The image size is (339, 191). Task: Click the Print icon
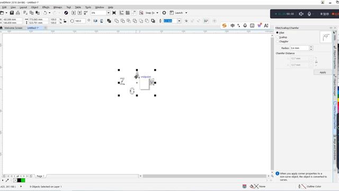tap(17, 13)
